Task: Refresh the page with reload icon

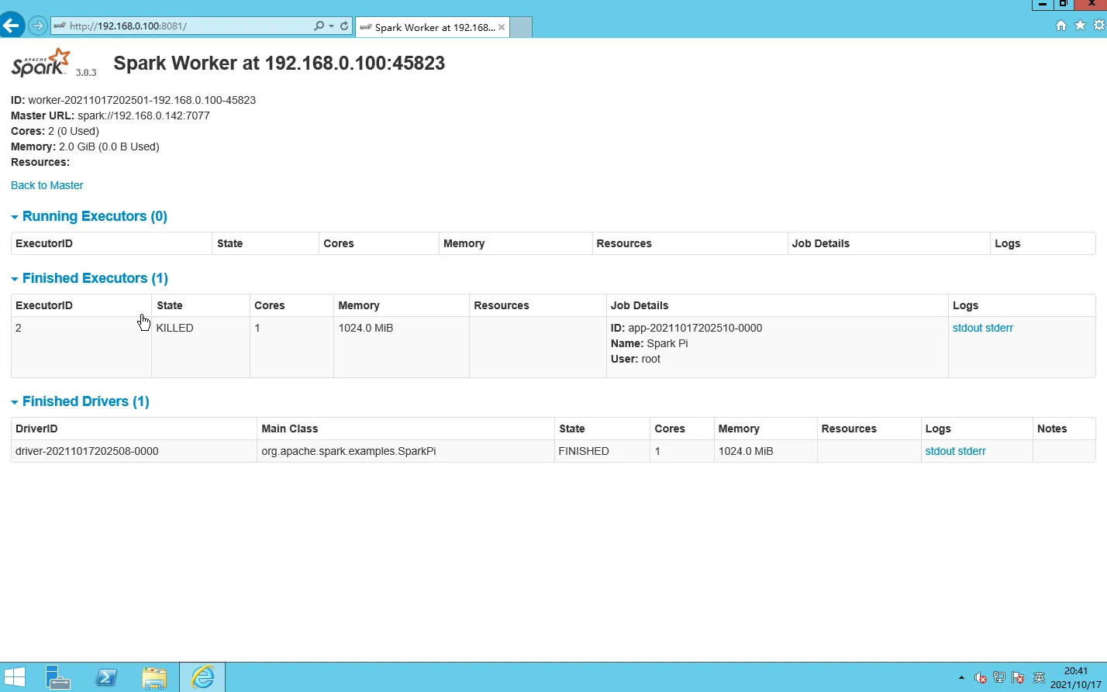Action: pyautogui.click(x=344, y=26)
